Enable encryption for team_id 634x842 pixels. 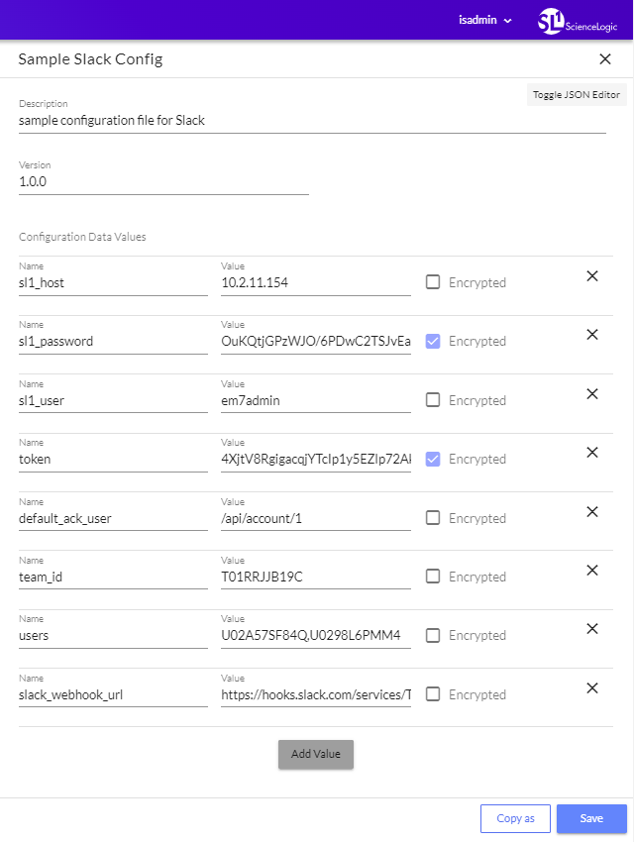[x=432, y=577]
